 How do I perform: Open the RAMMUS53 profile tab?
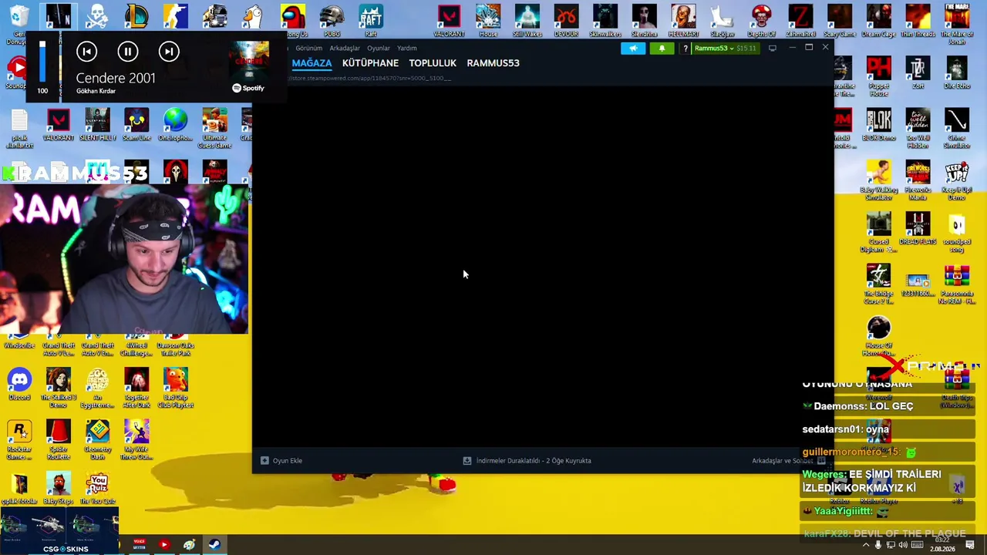[x=493, y=63]
